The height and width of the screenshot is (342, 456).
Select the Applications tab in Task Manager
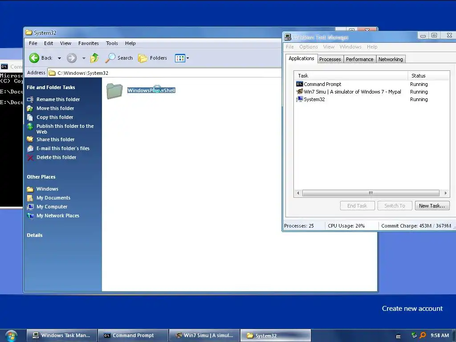(301, 58)
